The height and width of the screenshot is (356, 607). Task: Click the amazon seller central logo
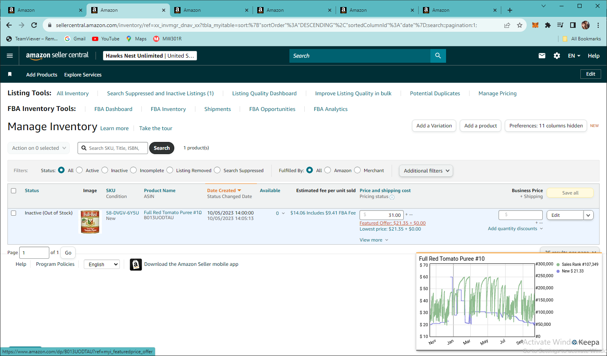(57, 56)
